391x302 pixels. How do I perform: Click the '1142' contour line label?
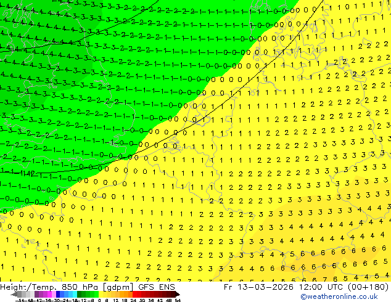pyautogui.click(x=27, y=173)
